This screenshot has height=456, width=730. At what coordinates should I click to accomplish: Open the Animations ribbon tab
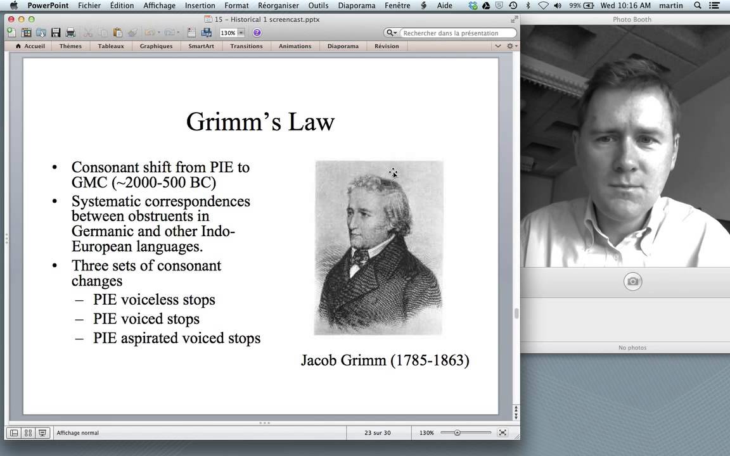[x=295, y=46]
